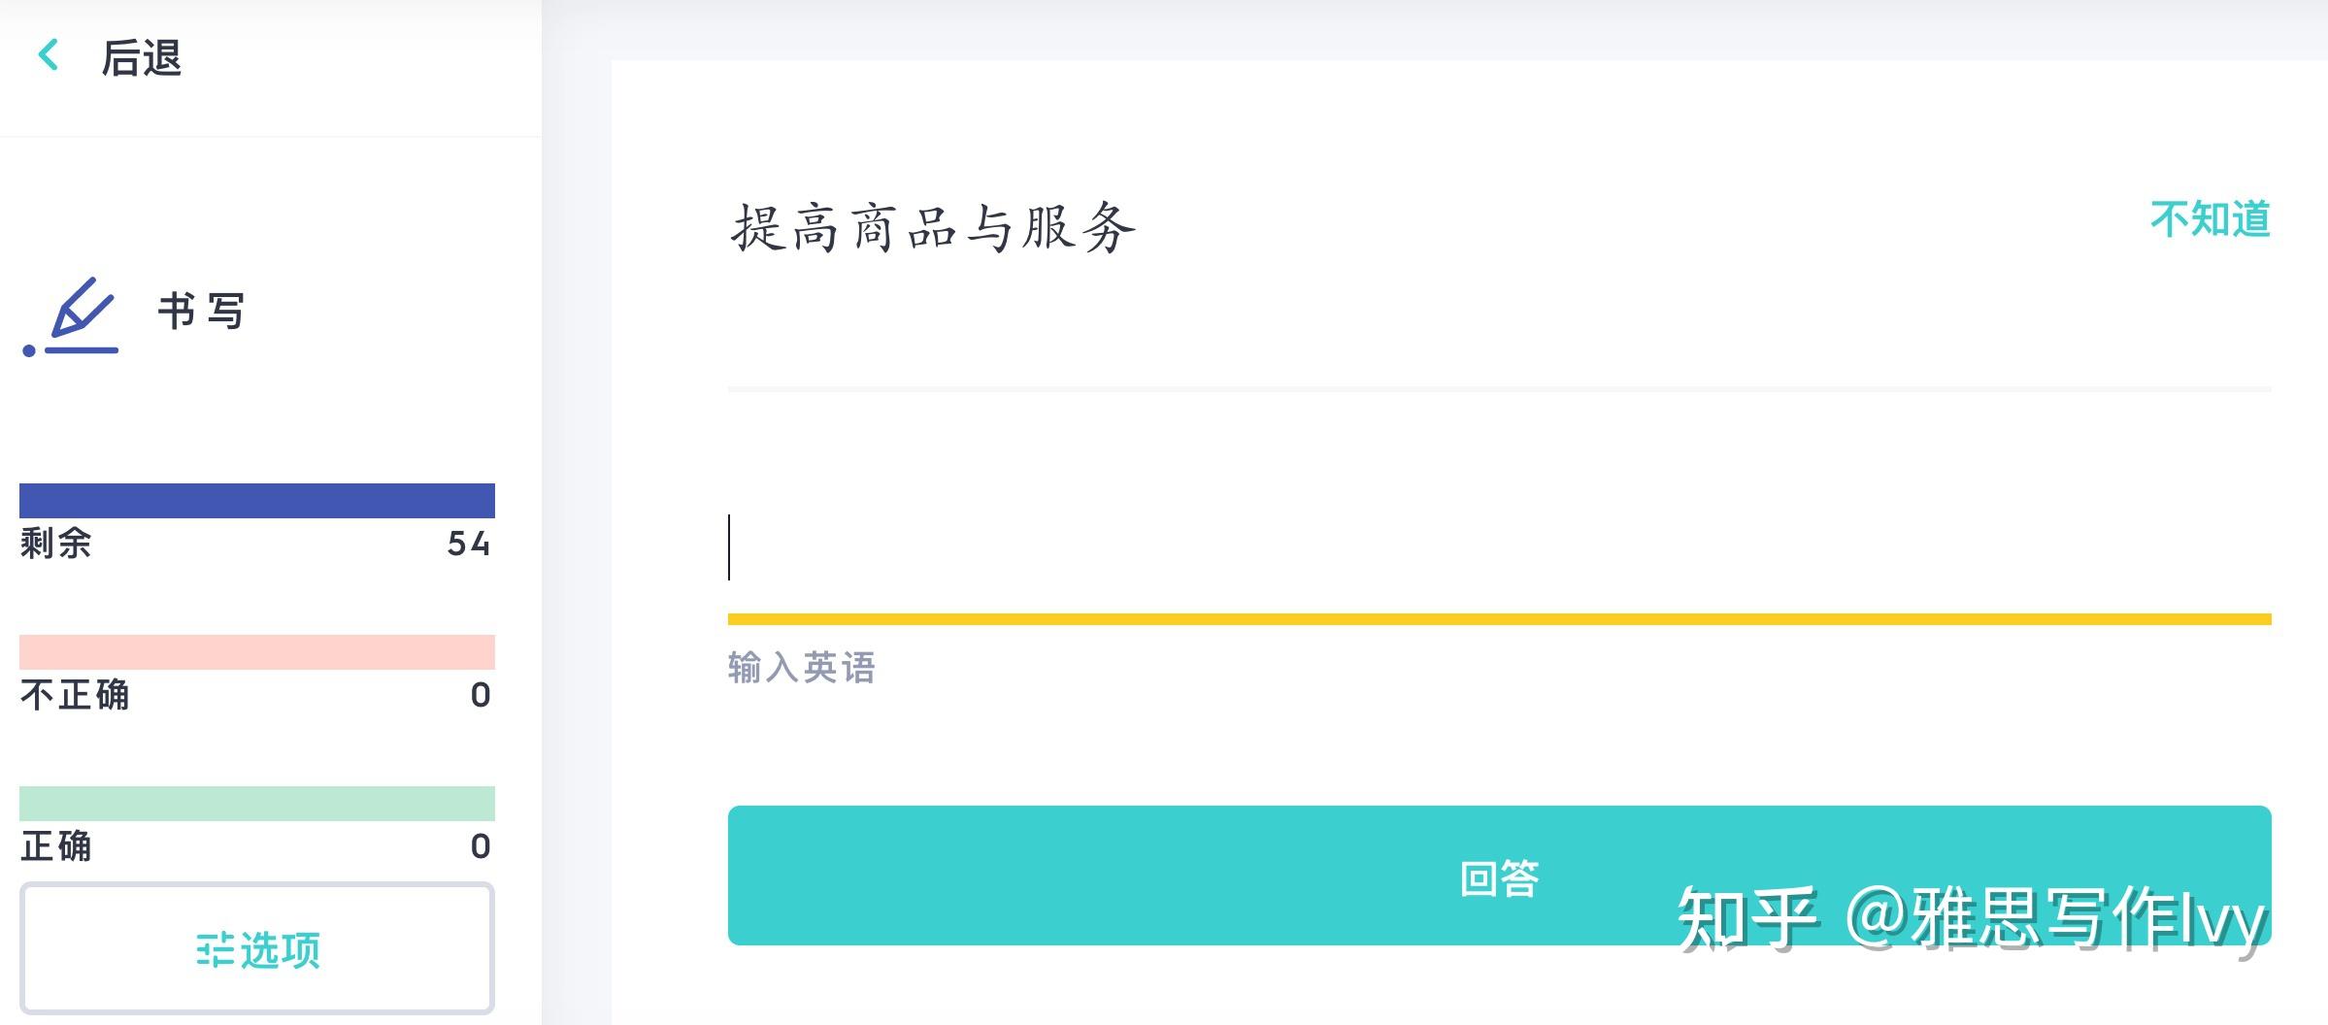Click the sliders icon in 选项 button
This screenshot has width=2328, height=1025.
coord(214,950)
